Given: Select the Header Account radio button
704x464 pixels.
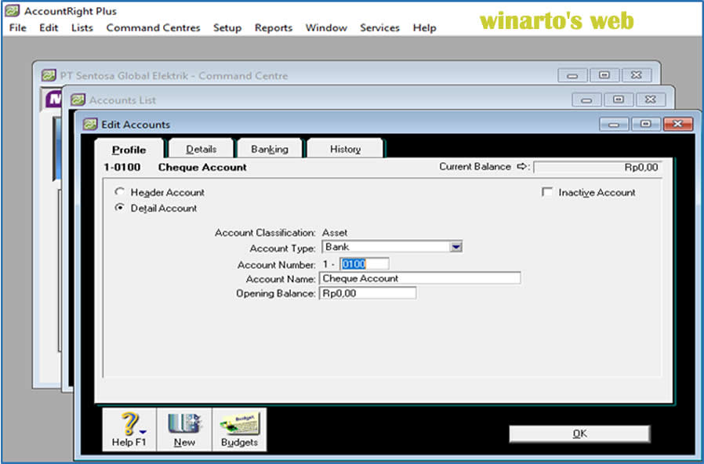Looking at the screenshot, I should [119, 191].
